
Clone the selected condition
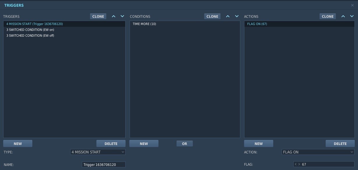point(212,16)
